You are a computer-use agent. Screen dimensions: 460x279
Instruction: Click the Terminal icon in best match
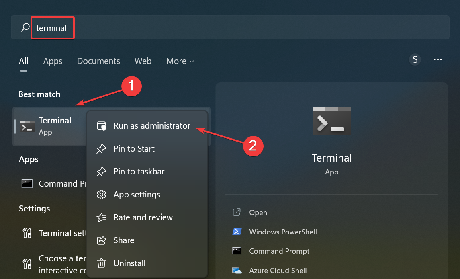(27, 126)
